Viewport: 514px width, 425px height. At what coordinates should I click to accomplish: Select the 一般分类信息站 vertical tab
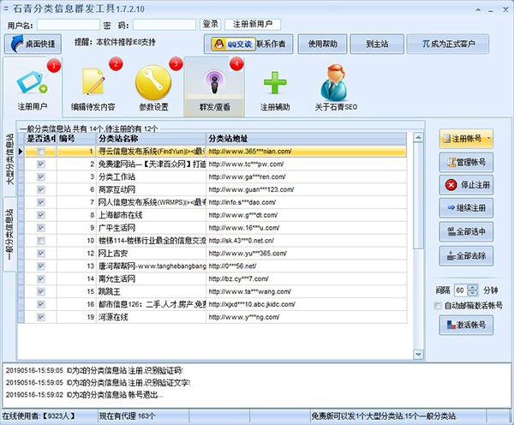pyautogui.click(x=10, y=236)
